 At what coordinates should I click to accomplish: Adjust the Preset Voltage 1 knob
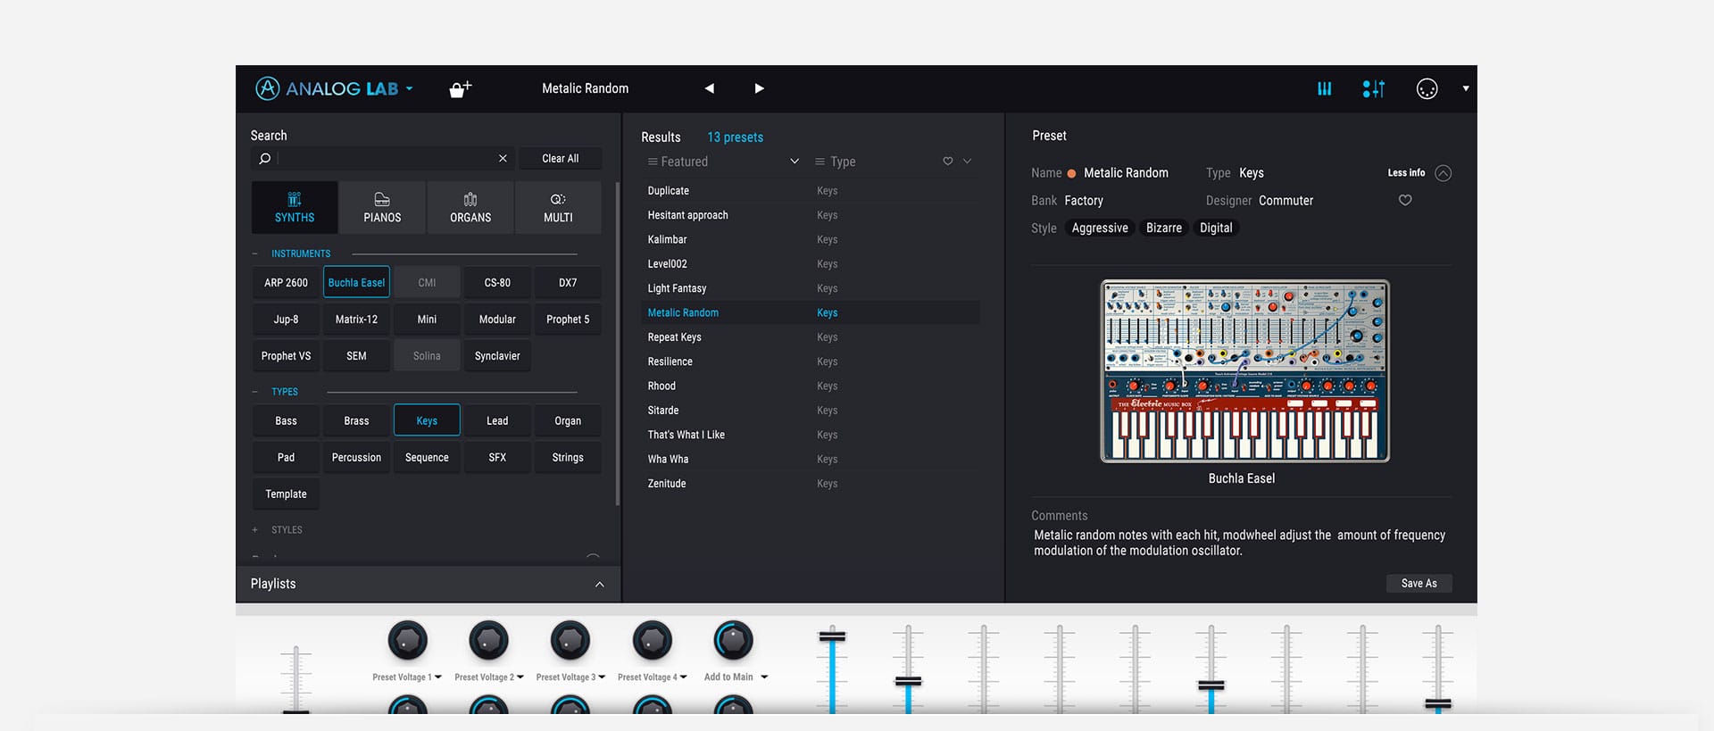(407, 641)
